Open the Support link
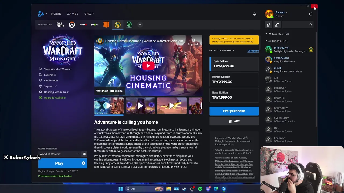This screenshot has height=193, width=344. click(48, 86)
